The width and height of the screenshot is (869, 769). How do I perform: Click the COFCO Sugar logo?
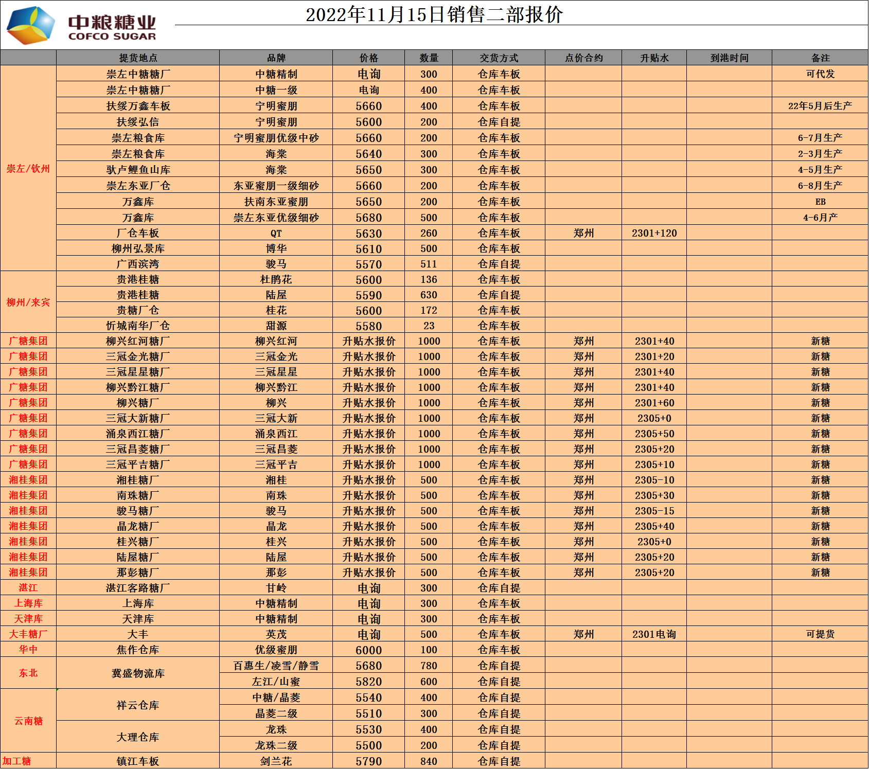(81, 26)
